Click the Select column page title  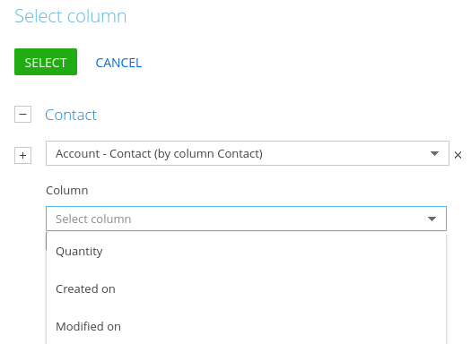click(71, 16)
